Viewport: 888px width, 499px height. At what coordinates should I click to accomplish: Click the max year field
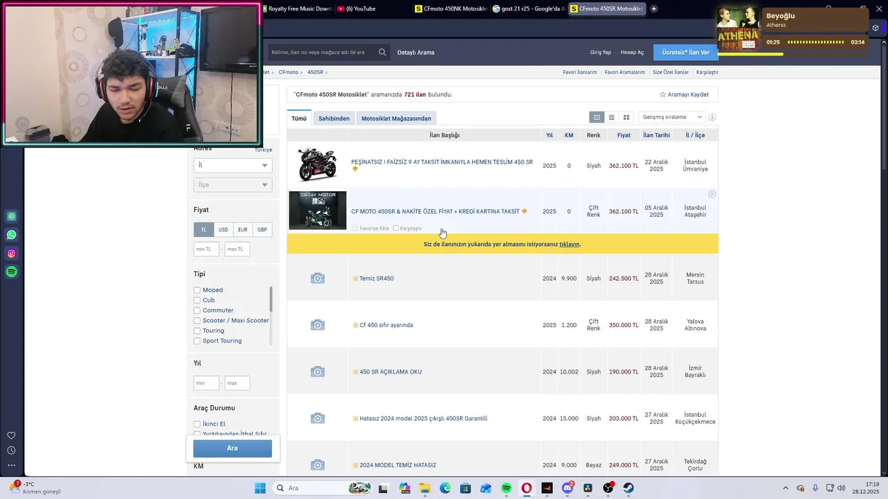click(237, 383)
